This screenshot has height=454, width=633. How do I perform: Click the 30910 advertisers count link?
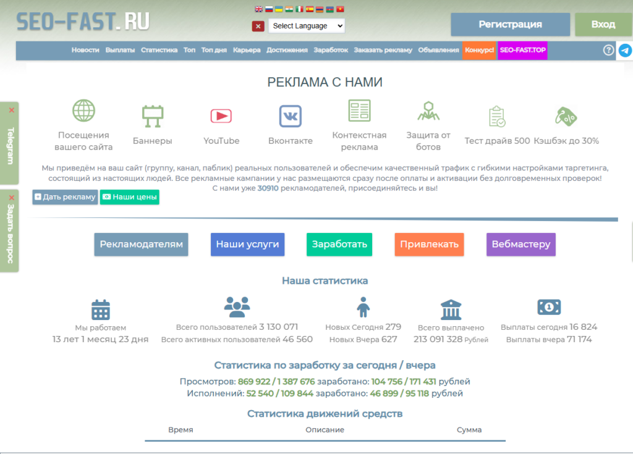point(268,188)
